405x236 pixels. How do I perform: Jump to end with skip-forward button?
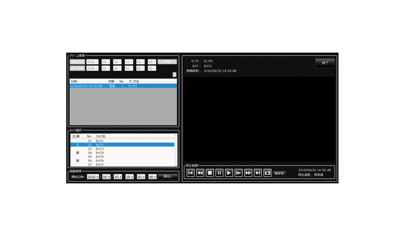click(x=258, y=173)
